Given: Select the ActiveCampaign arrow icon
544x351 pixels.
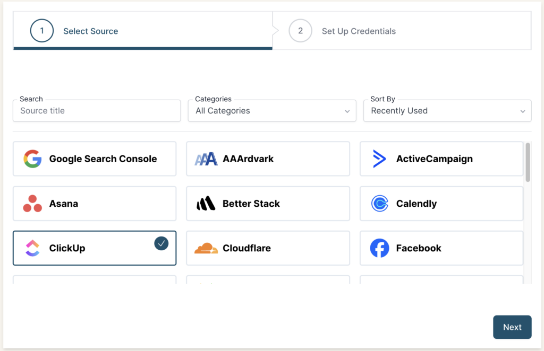Looking at the screenshot, I should coord(379,159).
